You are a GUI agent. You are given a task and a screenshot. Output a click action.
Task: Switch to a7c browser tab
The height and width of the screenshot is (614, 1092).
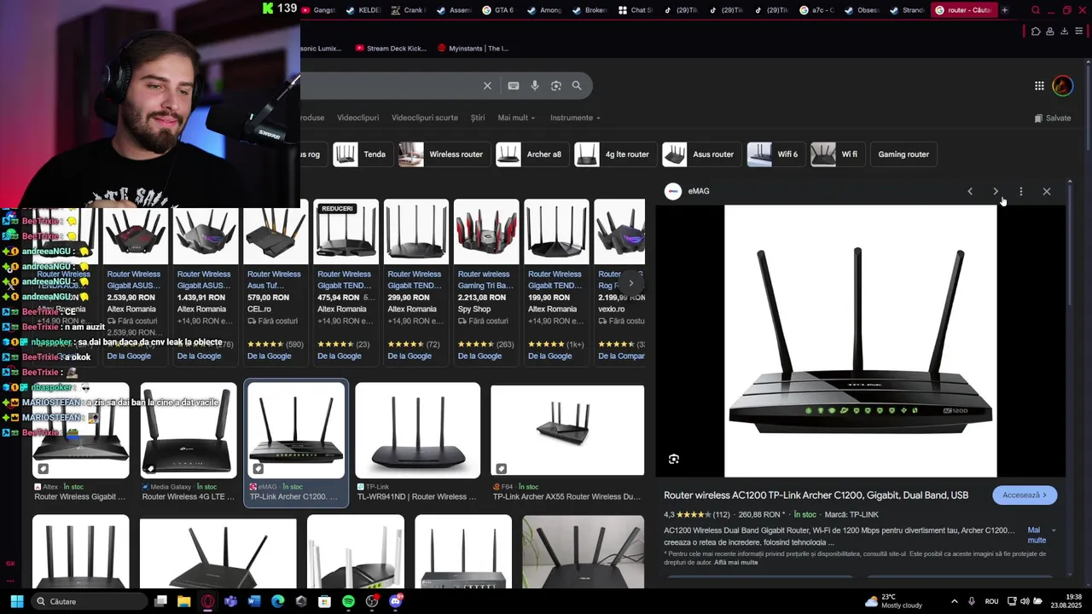click(x=816, y=10)
